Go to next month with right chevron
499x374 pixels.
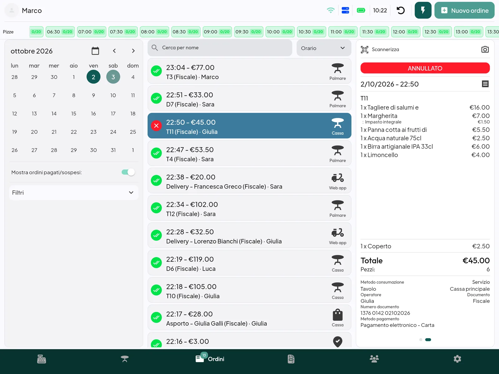133,51
